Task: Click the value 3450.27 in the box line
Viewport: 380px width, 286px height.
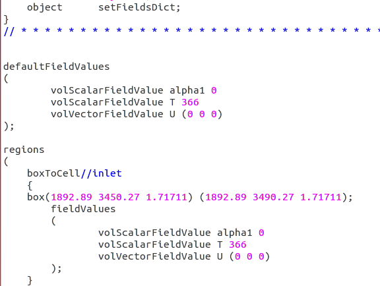Action: [119, 197]
